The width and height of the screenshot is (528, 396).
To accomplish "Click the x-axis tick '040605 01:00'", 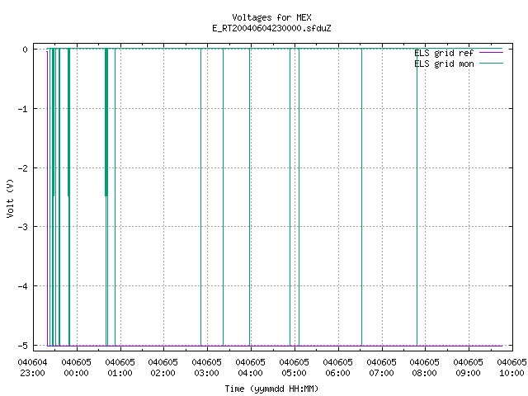I will point(120,368).
